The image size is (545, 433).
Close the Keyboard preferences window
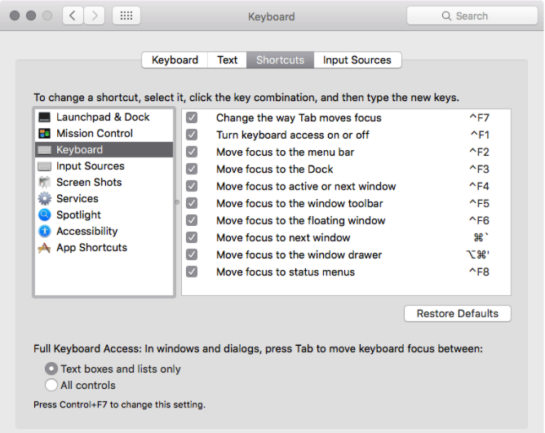pyautogui.click(x=15, y=15)
